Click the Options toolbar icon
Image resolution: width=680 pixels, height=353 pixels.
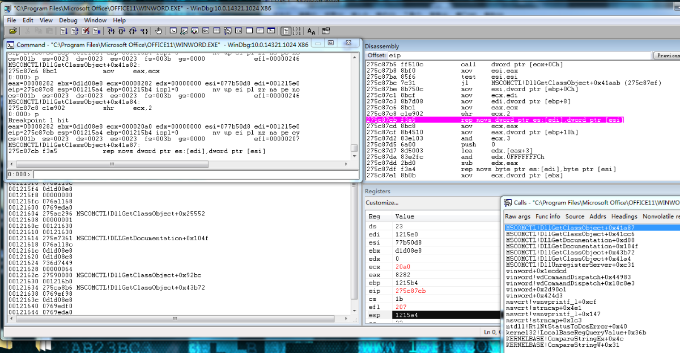coord(325,31)
